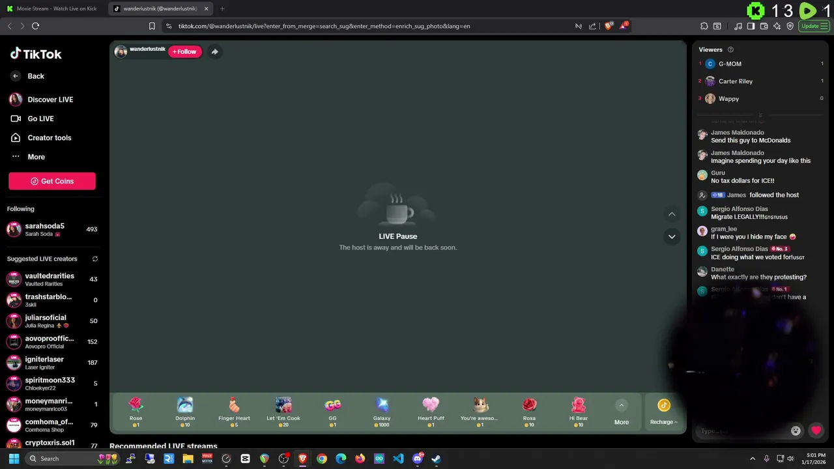Open Steam from taskbar

pos(436,459)
